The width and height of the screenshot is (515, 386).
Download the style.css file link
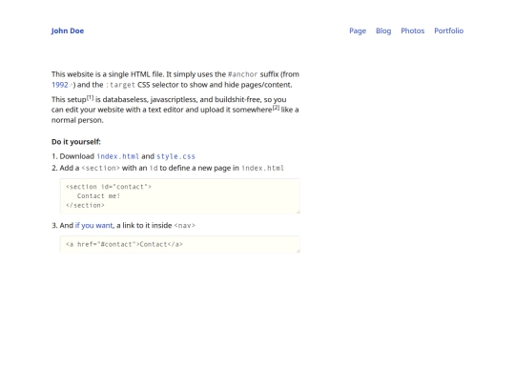175,156
